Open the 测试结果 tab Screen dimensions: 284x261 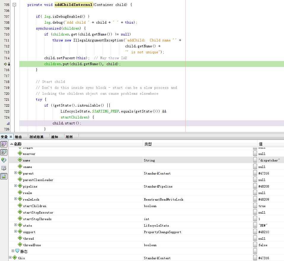tap(36, 137)
